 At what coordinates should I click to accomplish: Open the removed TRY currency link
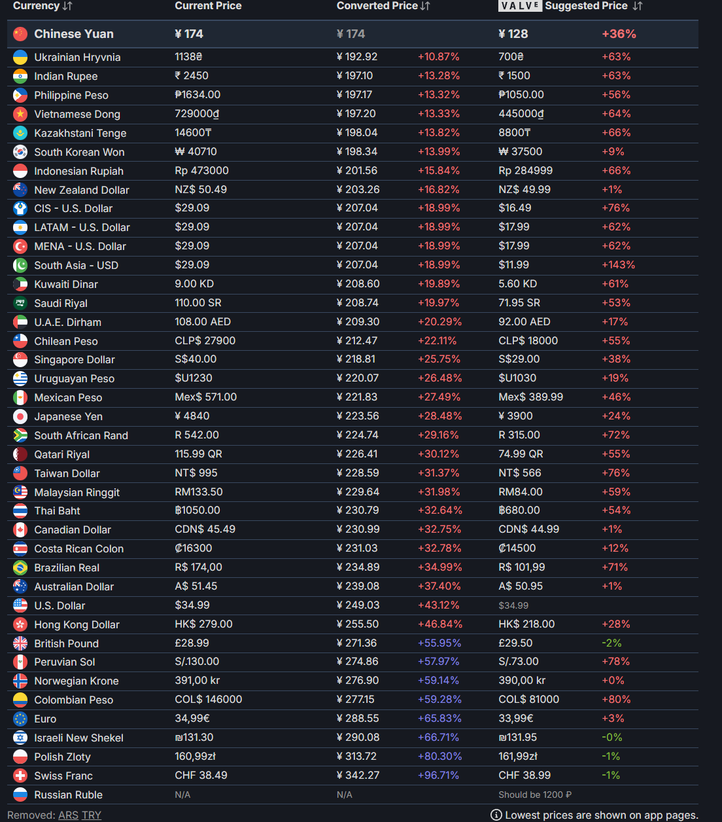point(92,815)
